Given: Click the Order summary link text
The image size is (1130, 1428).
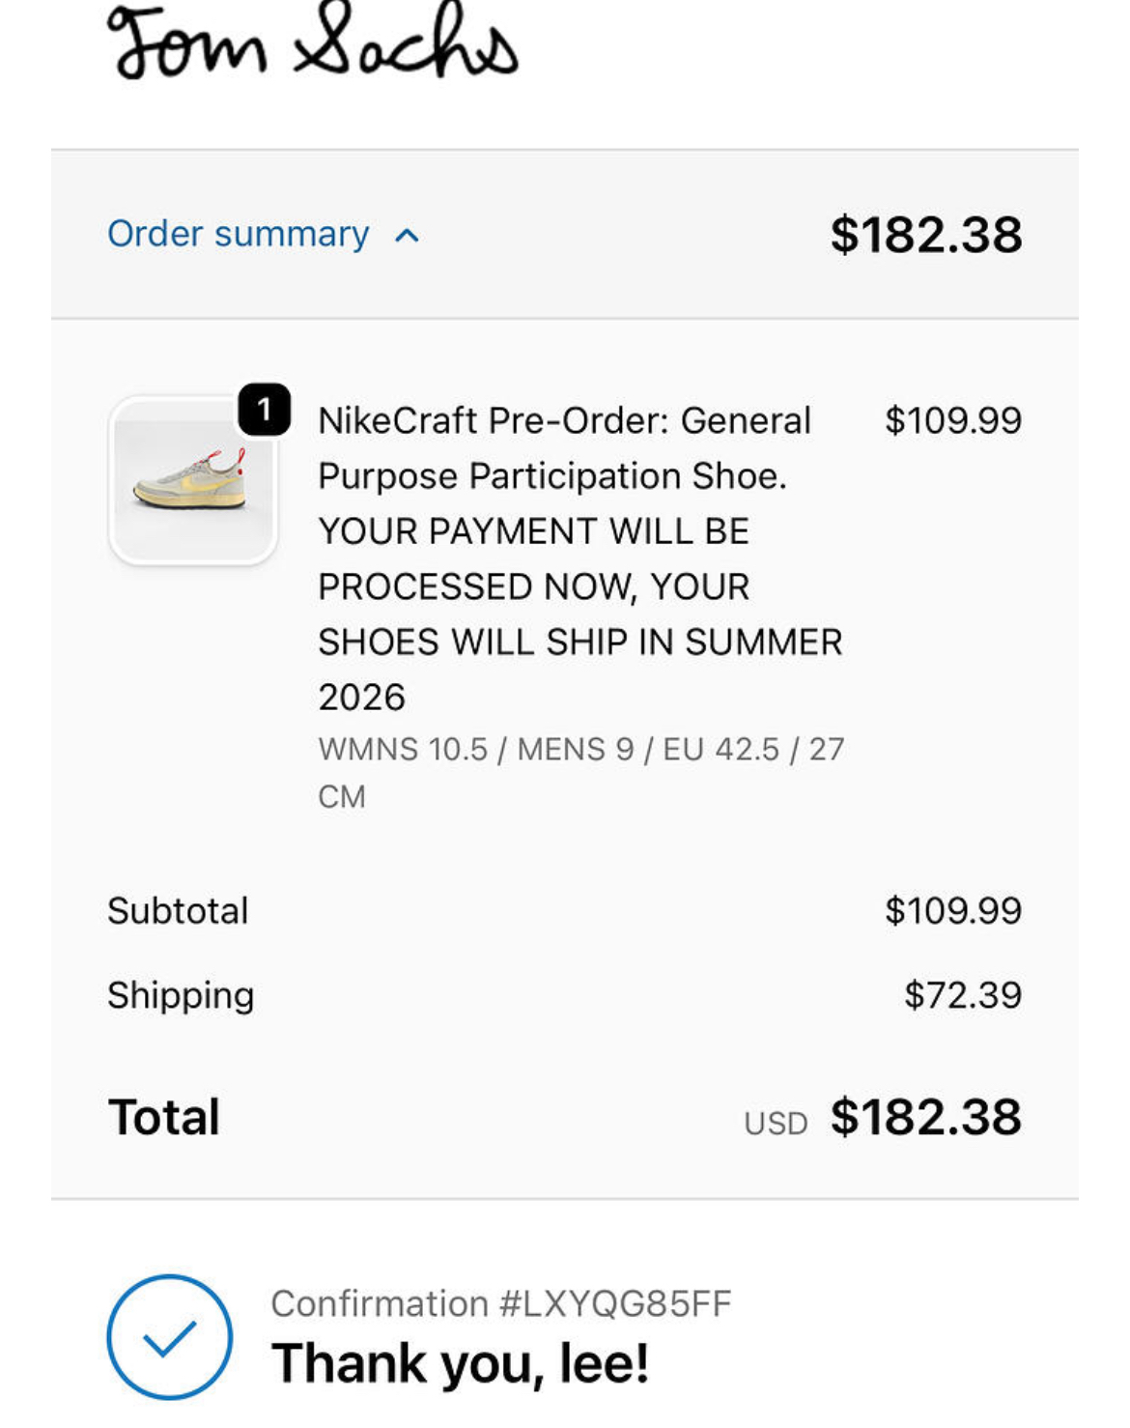Looking at the screenshot, I should 239,234.
